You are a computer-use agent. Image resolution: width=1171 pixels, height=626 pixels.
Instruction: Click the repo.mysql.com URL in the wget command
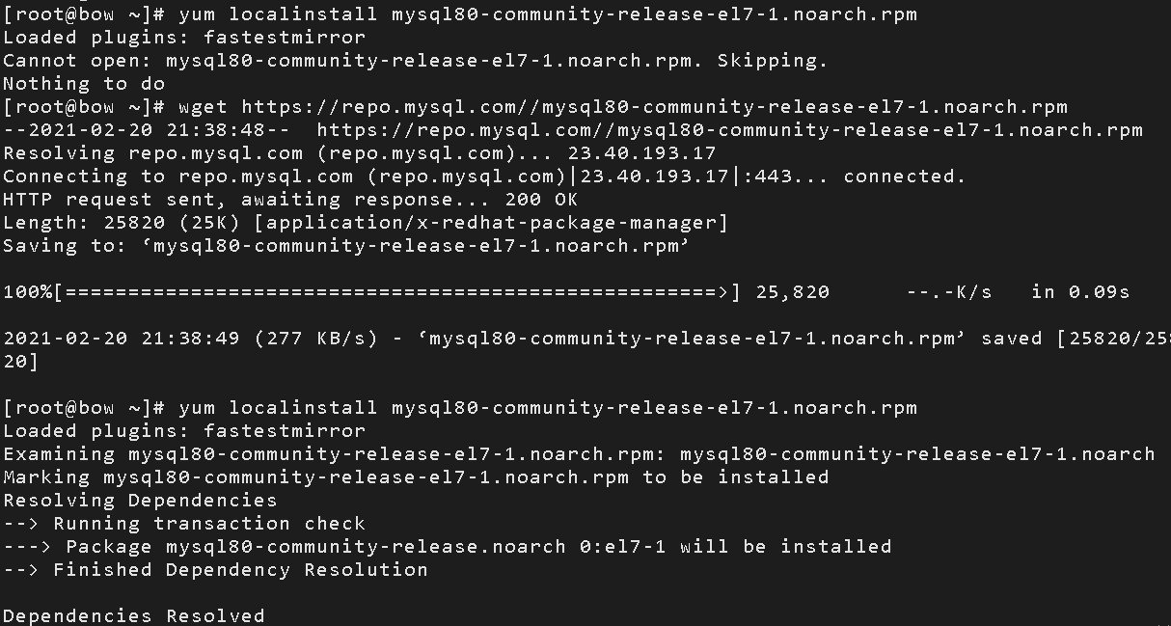654,107
